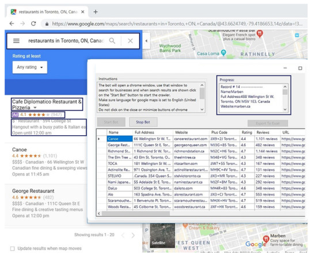Open the Canoe restaurant listing
Image resolution: width=311 pixels, height=256 pixels.
[20, 150]
